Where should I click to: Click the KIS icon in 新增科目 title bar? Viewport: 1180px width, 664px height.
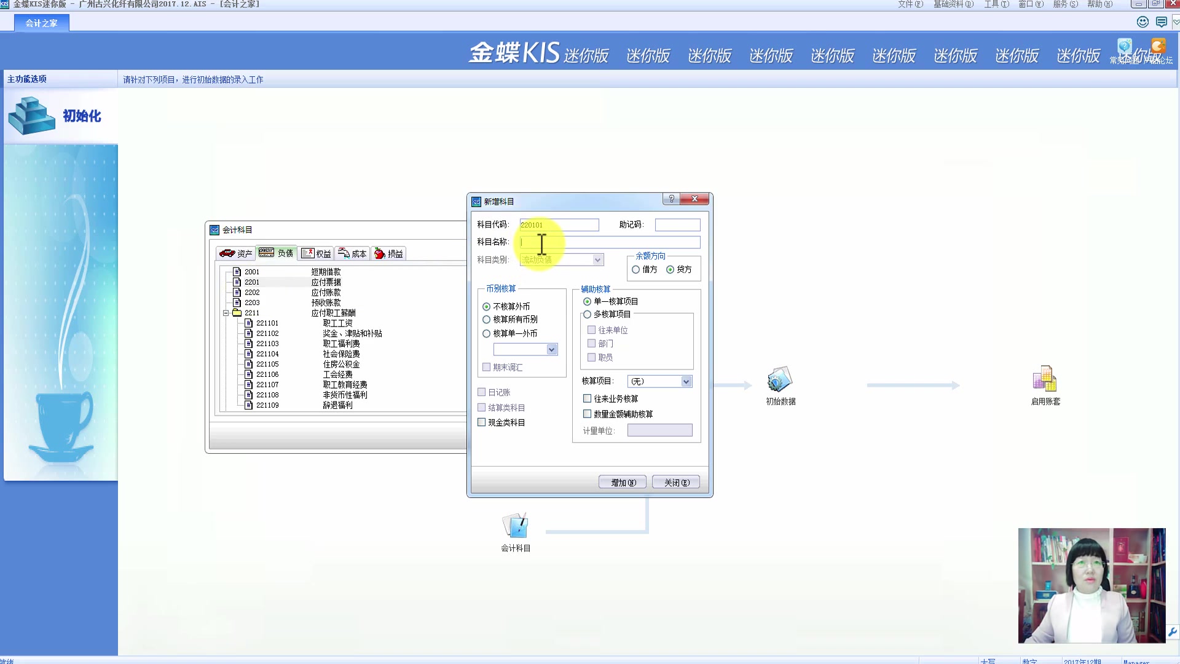(x=476, y=202)
